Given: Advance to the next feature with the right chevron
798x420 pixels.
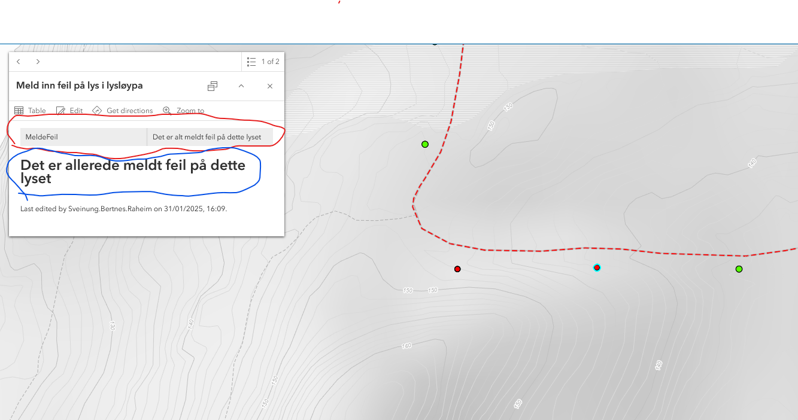Looking at the screenshot, I should tap(38, 61).
